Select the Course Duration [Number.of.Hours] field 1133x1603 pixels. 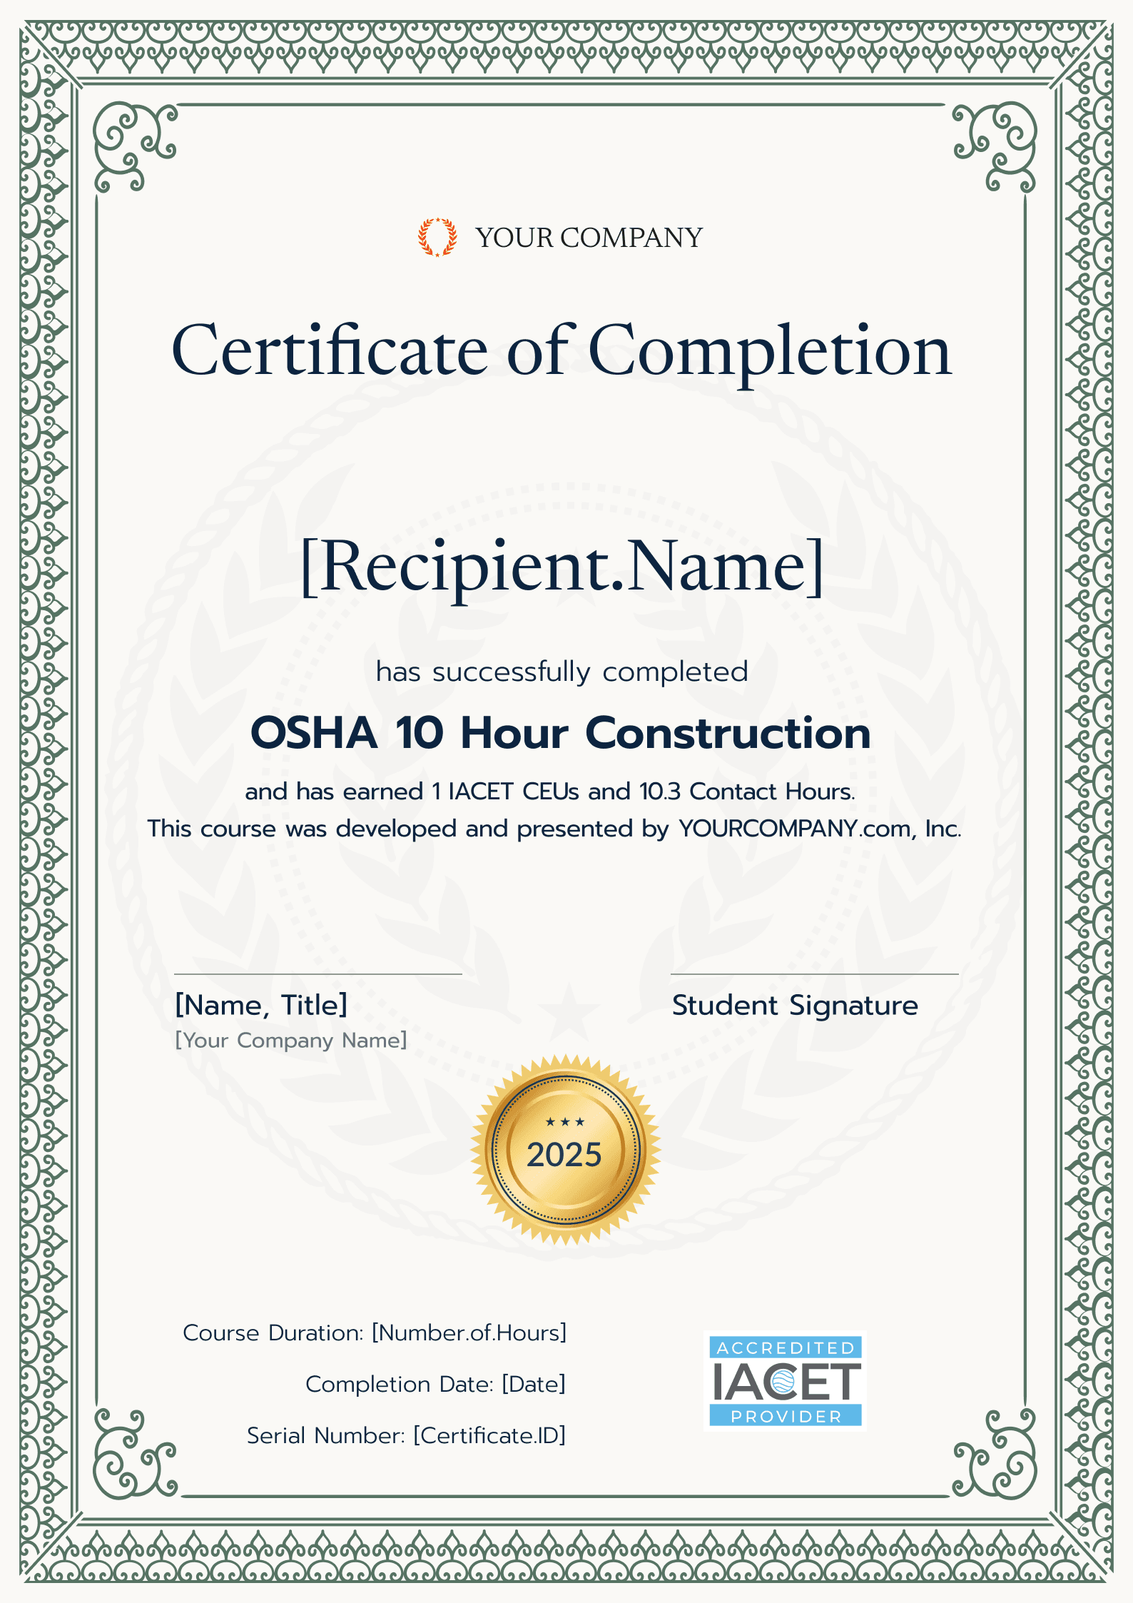375,1333
